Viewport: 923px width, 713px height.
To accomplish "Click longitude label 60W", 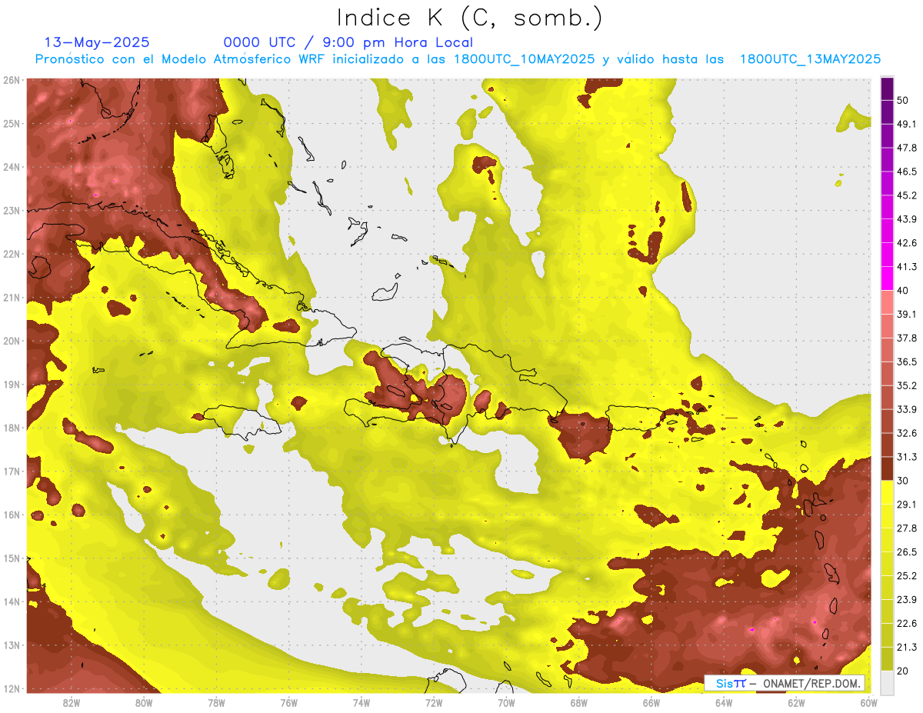I will coord(868,703).
